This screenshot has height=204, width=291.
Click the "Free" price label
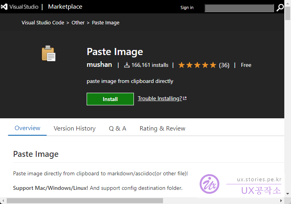point(246,65)
